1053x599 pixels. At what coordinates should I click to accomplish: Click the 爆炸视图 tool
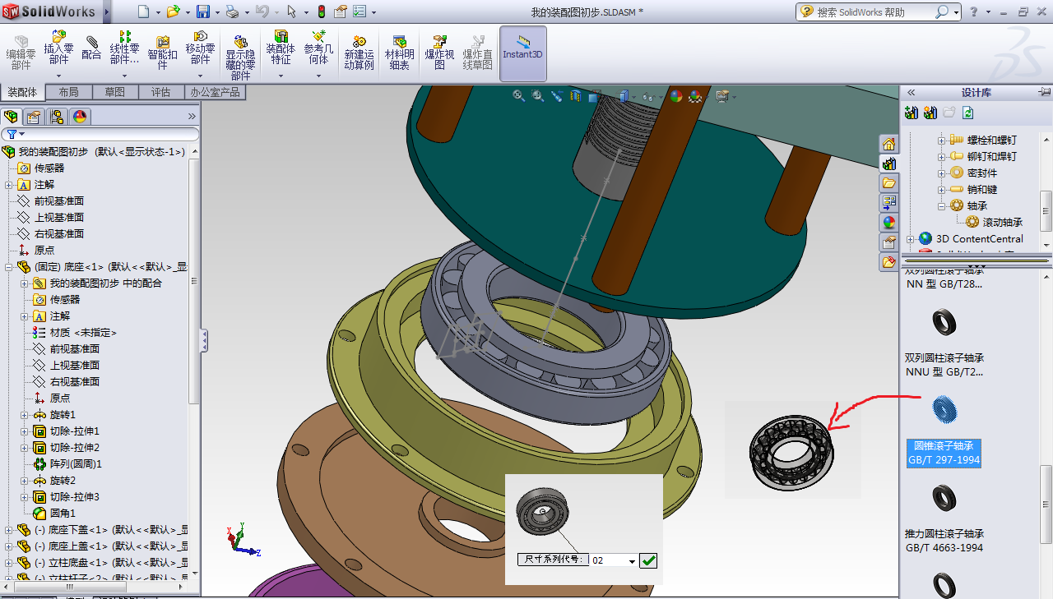(439, 53)
